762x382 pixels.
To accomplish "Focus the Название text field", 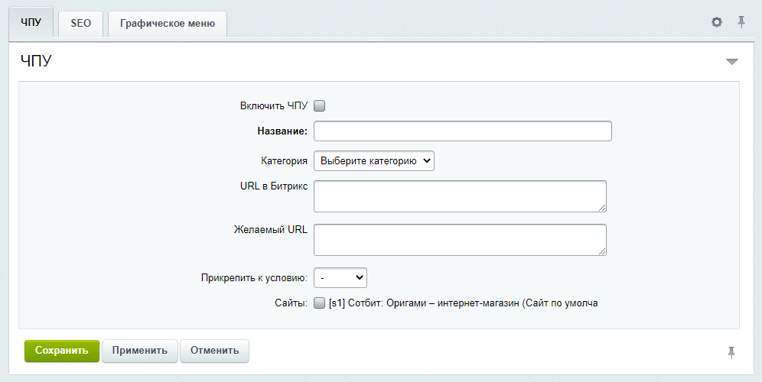I will coord(463,131).
